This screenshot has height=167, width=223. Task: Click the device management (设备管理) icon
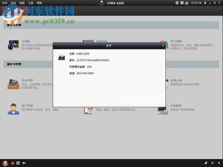pos(13,84)
